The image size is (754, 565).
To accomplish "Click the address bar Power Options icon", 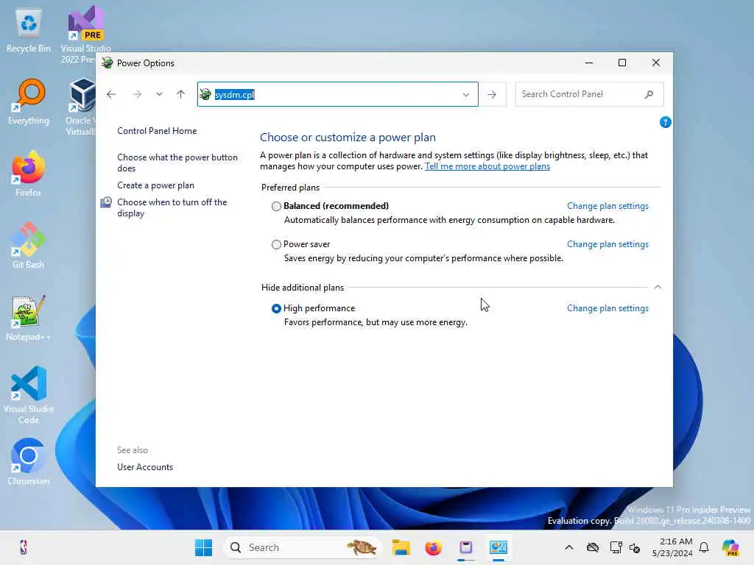I will tap(206, 94).
